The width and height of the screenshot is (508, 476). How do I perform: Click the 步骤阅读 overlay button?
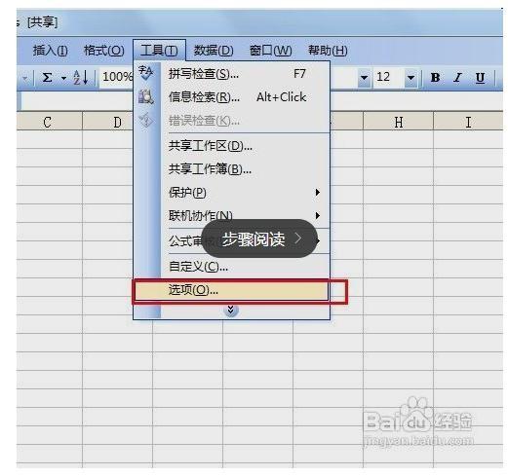coord(259,238)
